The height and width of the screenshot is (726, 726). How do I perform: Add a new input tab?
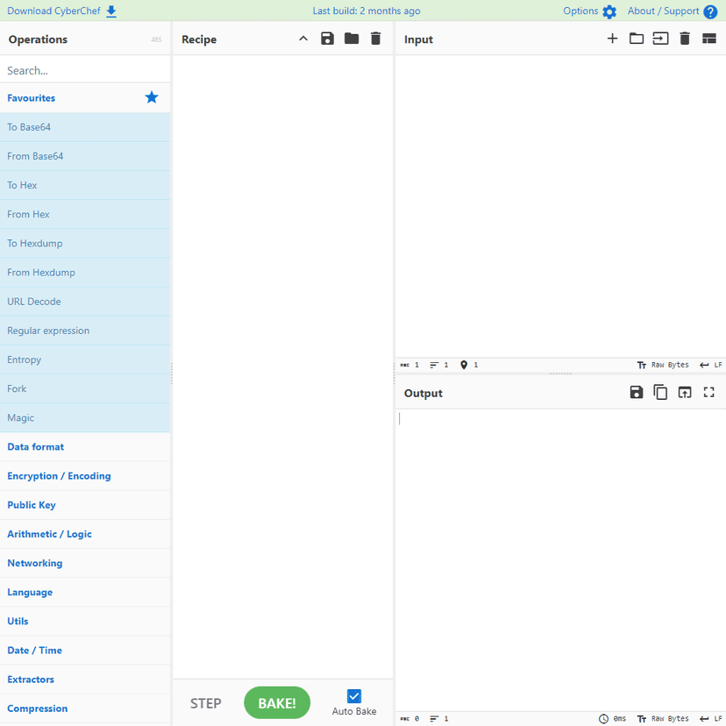coord(612,39)
